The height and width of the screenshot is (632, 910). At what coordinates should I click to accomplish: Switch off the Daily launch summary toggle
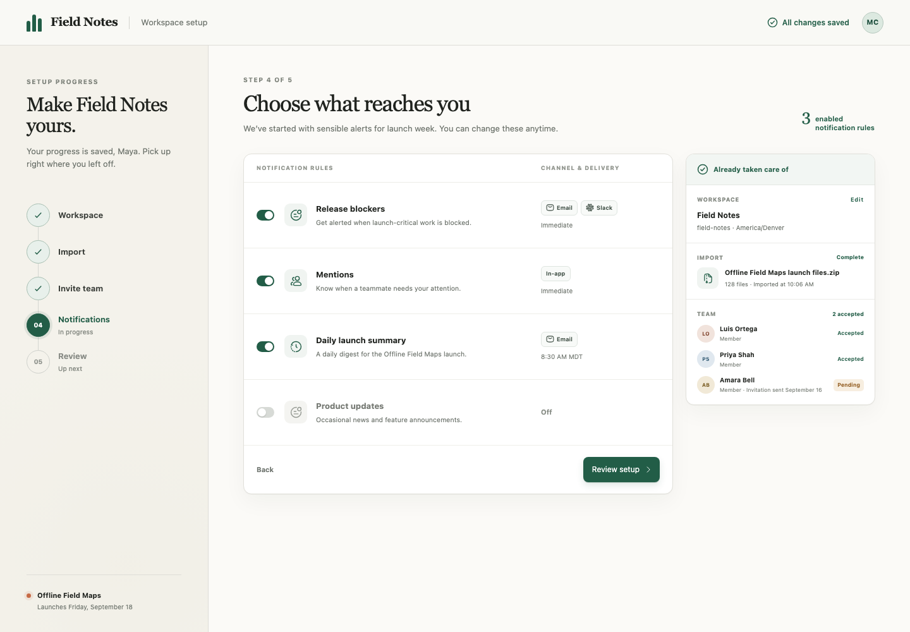click(265, 346)
